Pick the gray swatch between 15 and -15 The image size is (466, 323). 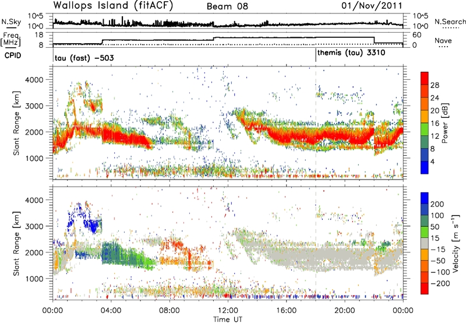pyautogui.click(x=425, y=243)
